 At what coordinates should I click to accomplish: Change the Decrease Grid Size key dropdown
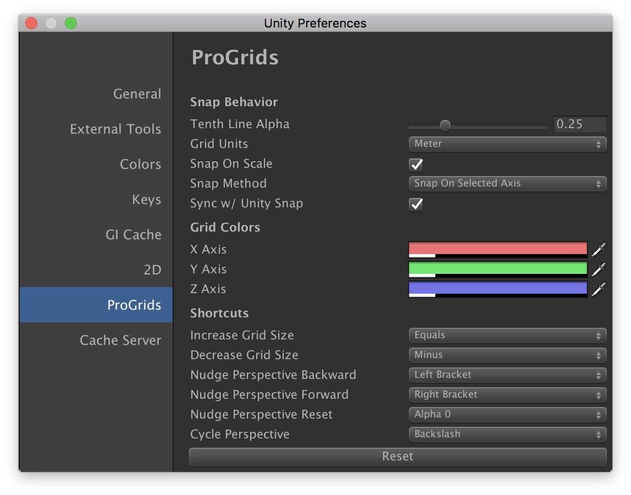click(507, 355)
